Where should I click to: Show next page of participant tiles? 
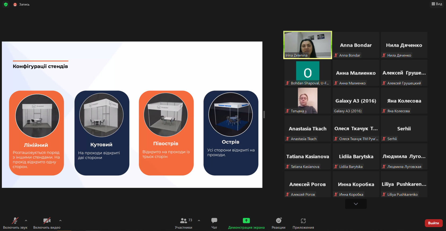pos(356,204)
